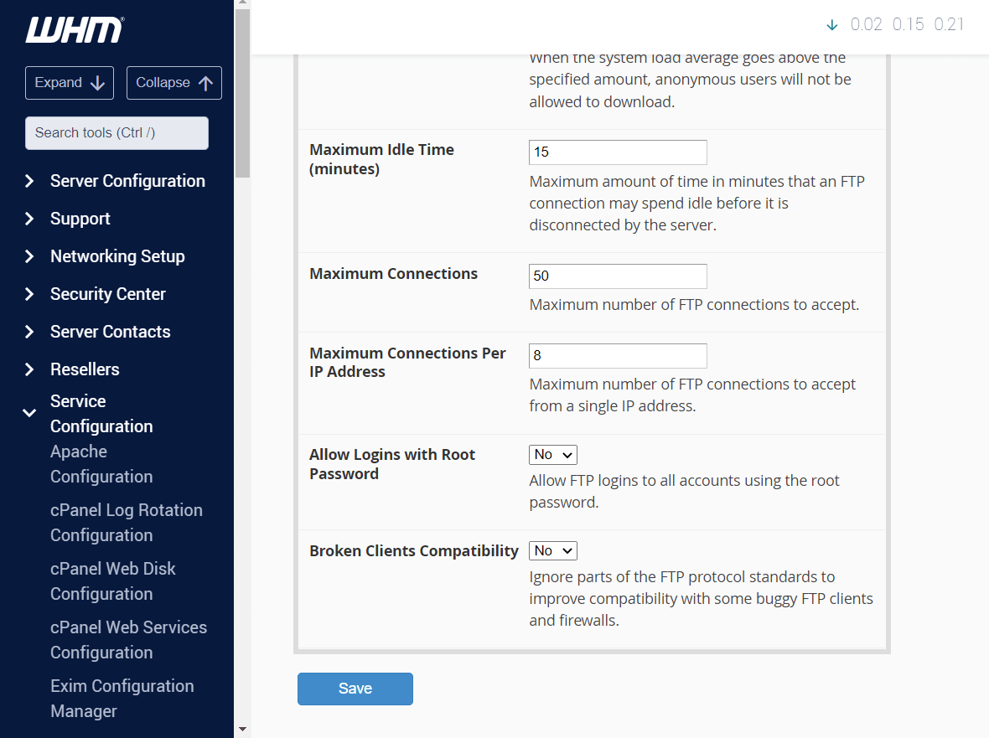Open Allow Logins with Root Password dropdown
Image resolution: width=989 pixels, height=738 pixels.
(552, 455)
